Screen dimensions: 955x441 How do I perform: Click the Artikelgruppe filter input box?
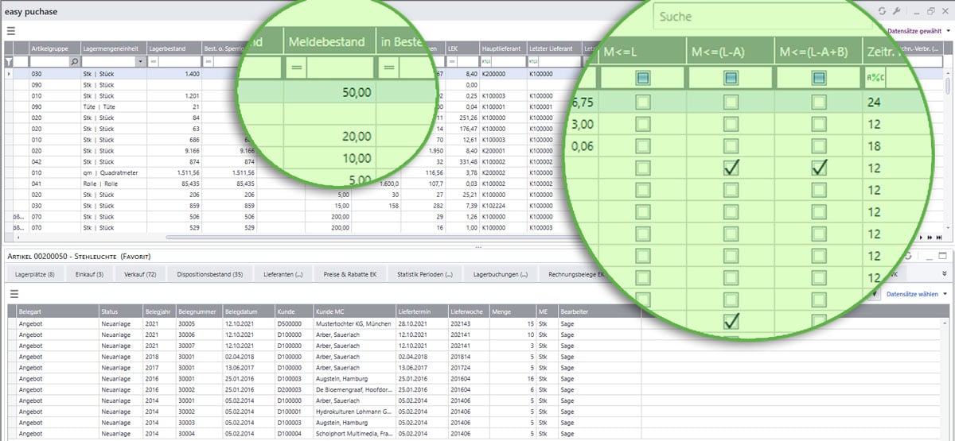pyautogui.click(x=50, y=61)
